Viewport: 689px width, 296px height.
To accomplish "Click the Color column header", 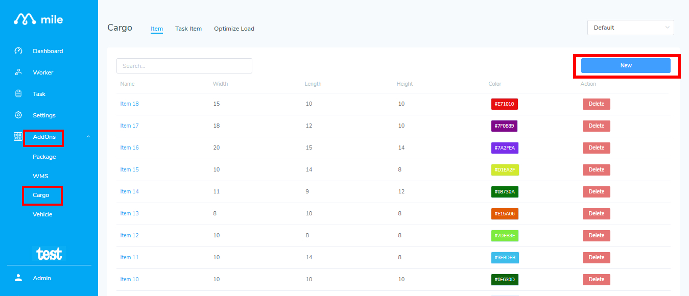I will pos(495,84).
